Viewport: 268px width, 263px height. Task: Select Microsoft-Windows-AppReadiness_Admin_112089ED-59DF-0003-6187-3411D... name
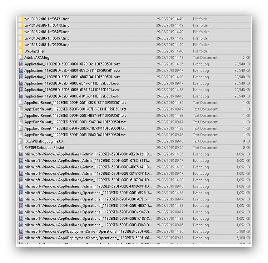pos(88,180)
